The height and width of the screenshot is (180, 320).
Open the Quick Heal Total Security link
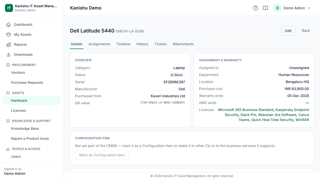pos(272,120)
